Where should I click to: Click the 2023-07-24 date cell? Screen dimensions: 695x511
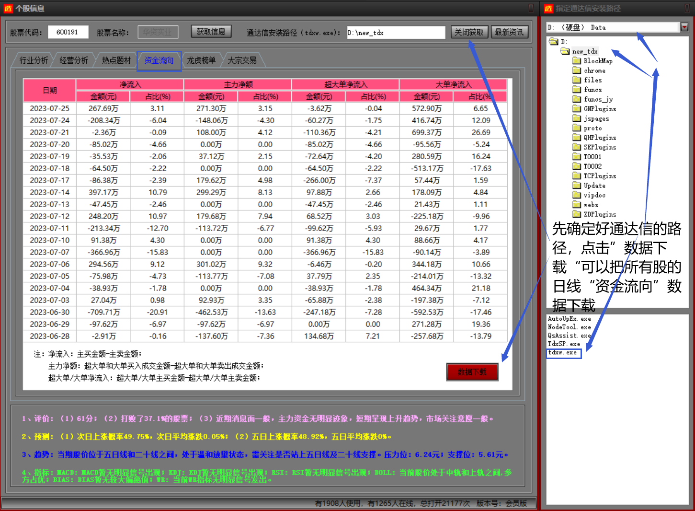click(49, 120)
